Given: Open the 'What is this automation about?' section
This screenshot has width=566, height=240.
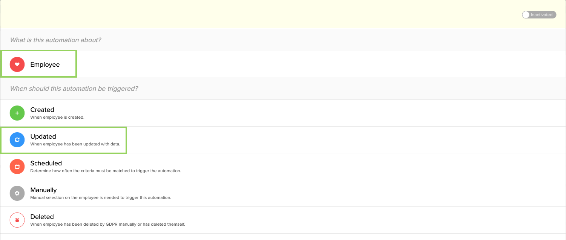Looking at the screenshot, I should coord(55,40).
